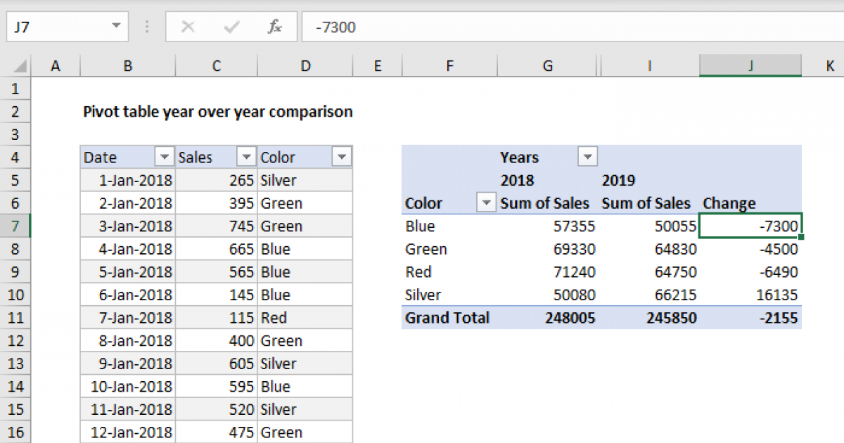Select the title cell about year comparison
This screenshot has height=443, width=844.
pyautogui.click(x=218, y=112)
